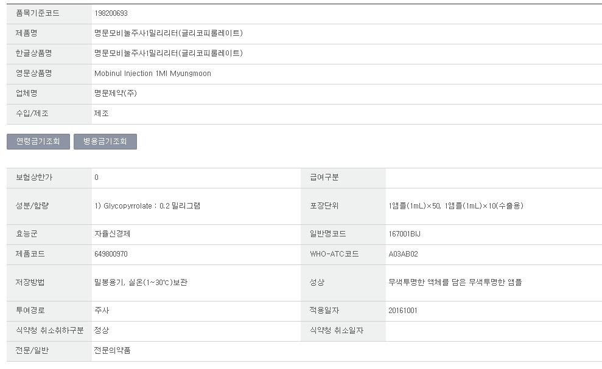The width and height of the screenshot is (602, 369).
Task: Click the 포장단위 packaging description
Action: [x=456, y=206]
